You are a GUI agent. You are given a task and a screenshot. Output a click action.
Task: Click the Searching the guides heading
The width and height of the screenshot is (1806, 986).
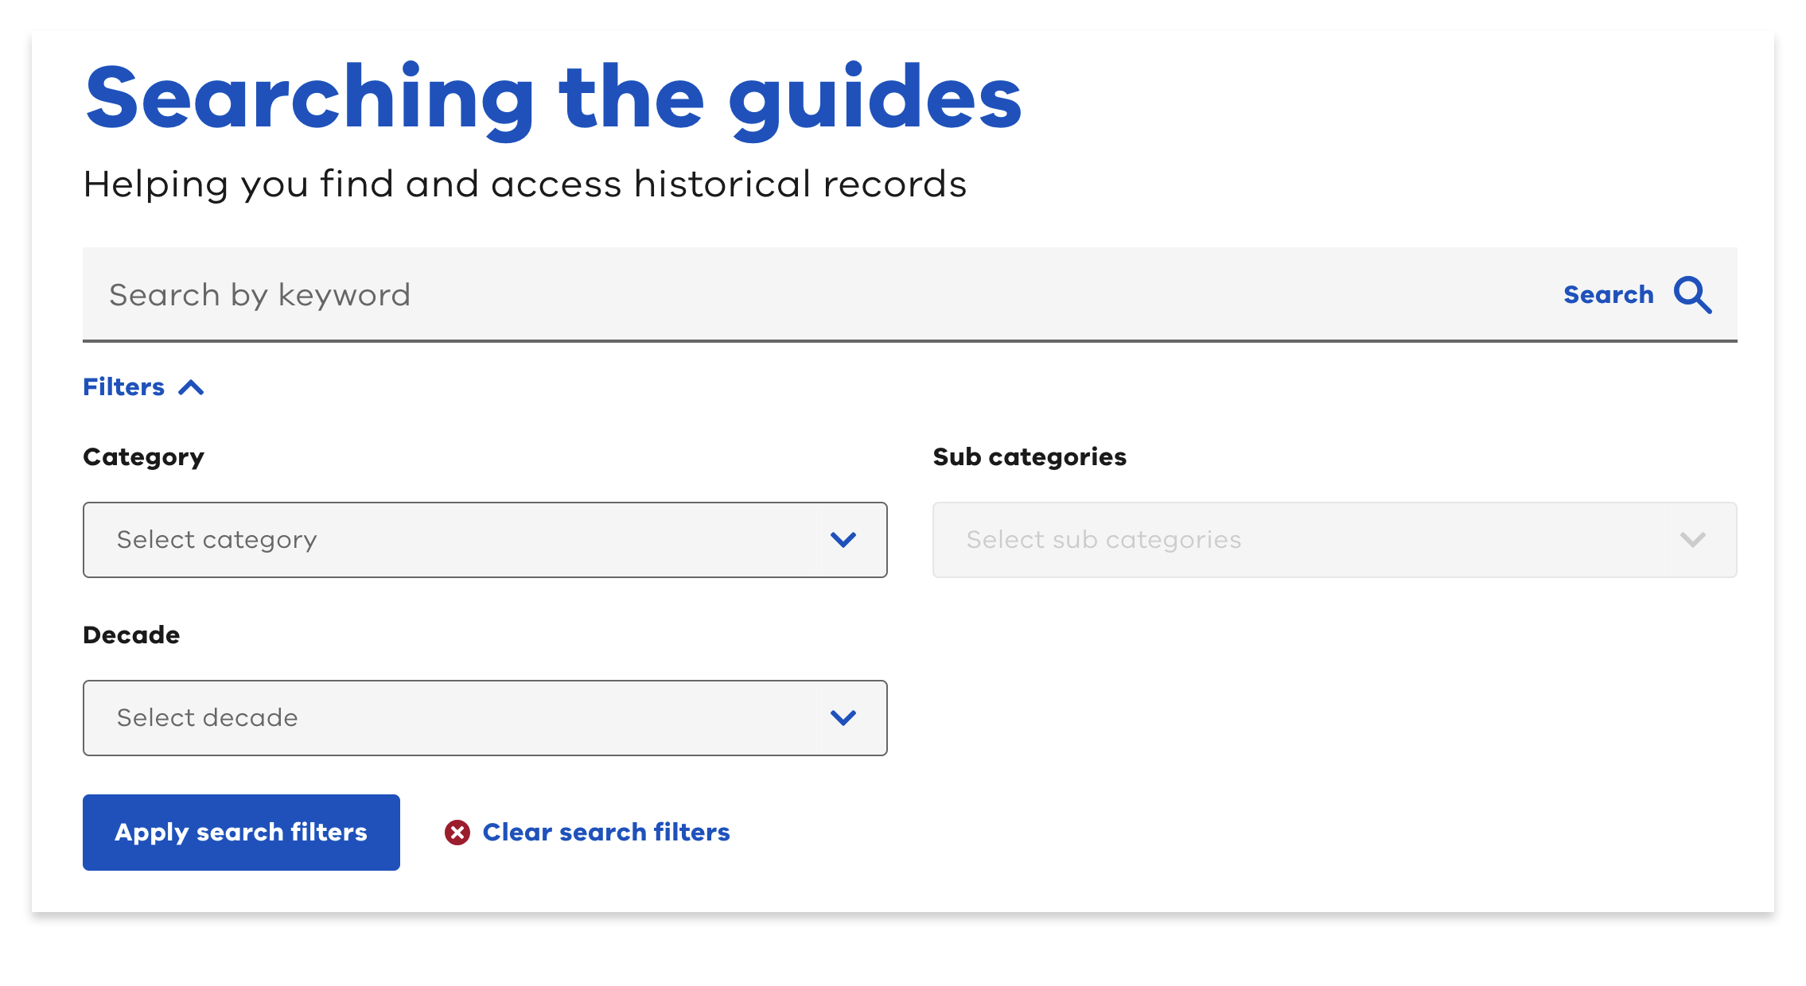coord(553,97)
